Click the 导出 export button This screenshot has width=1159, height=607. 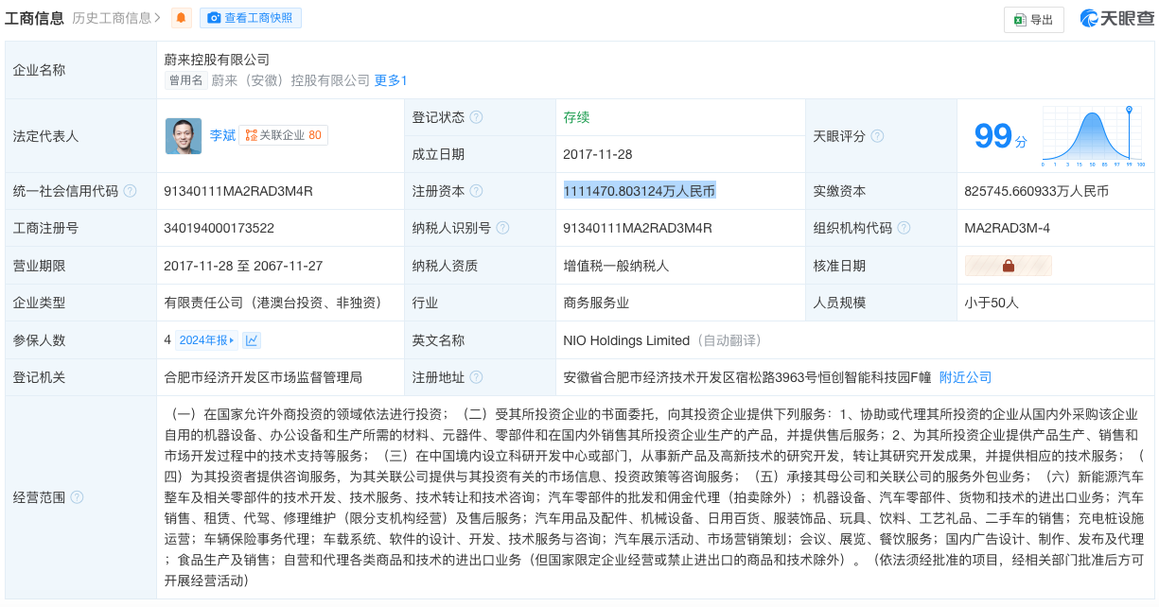[1034, 19]
